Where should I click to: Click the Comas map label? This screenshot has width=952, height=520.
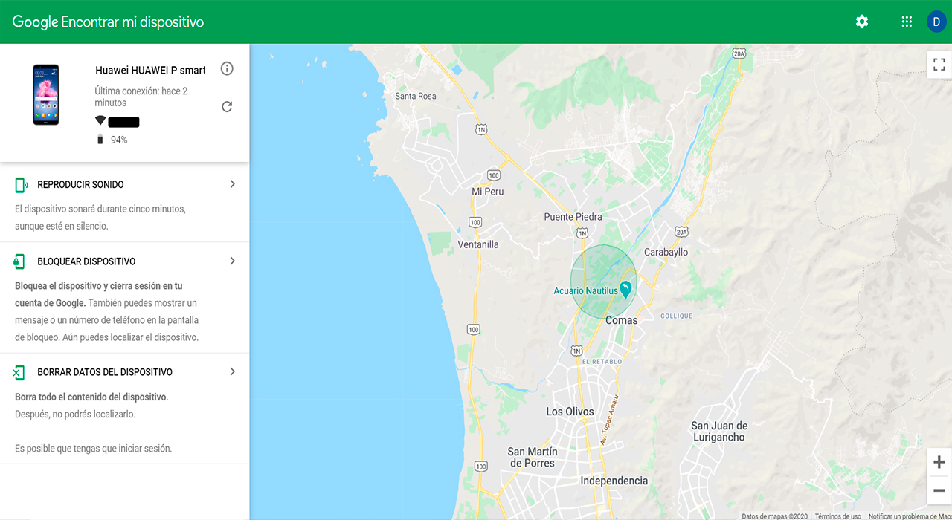click(621, 321)
